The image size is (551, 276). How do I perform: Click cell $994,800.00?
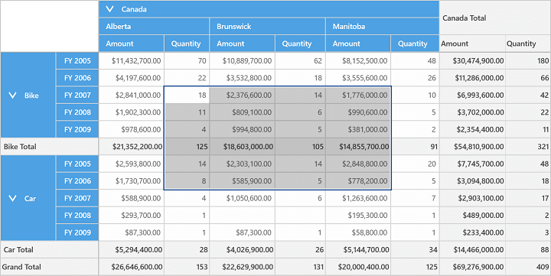point(243,129)
